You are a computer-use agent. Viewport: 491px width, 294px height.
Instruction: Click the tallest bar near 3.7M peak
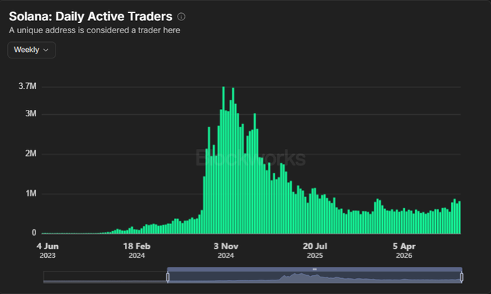[x=223, y=160]
